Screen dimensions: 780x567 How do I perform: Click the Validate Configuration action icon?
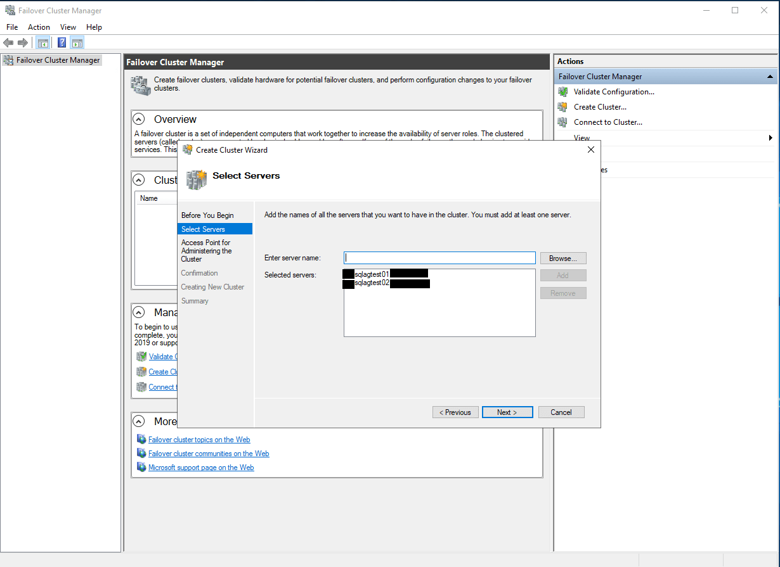pos(562,92)
